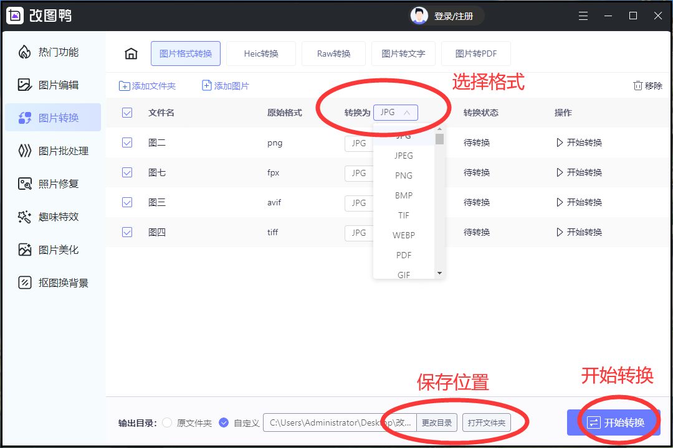Open the app hamburger menu
The width and height of the screenshot is (673, 448).
coord(583,16)
